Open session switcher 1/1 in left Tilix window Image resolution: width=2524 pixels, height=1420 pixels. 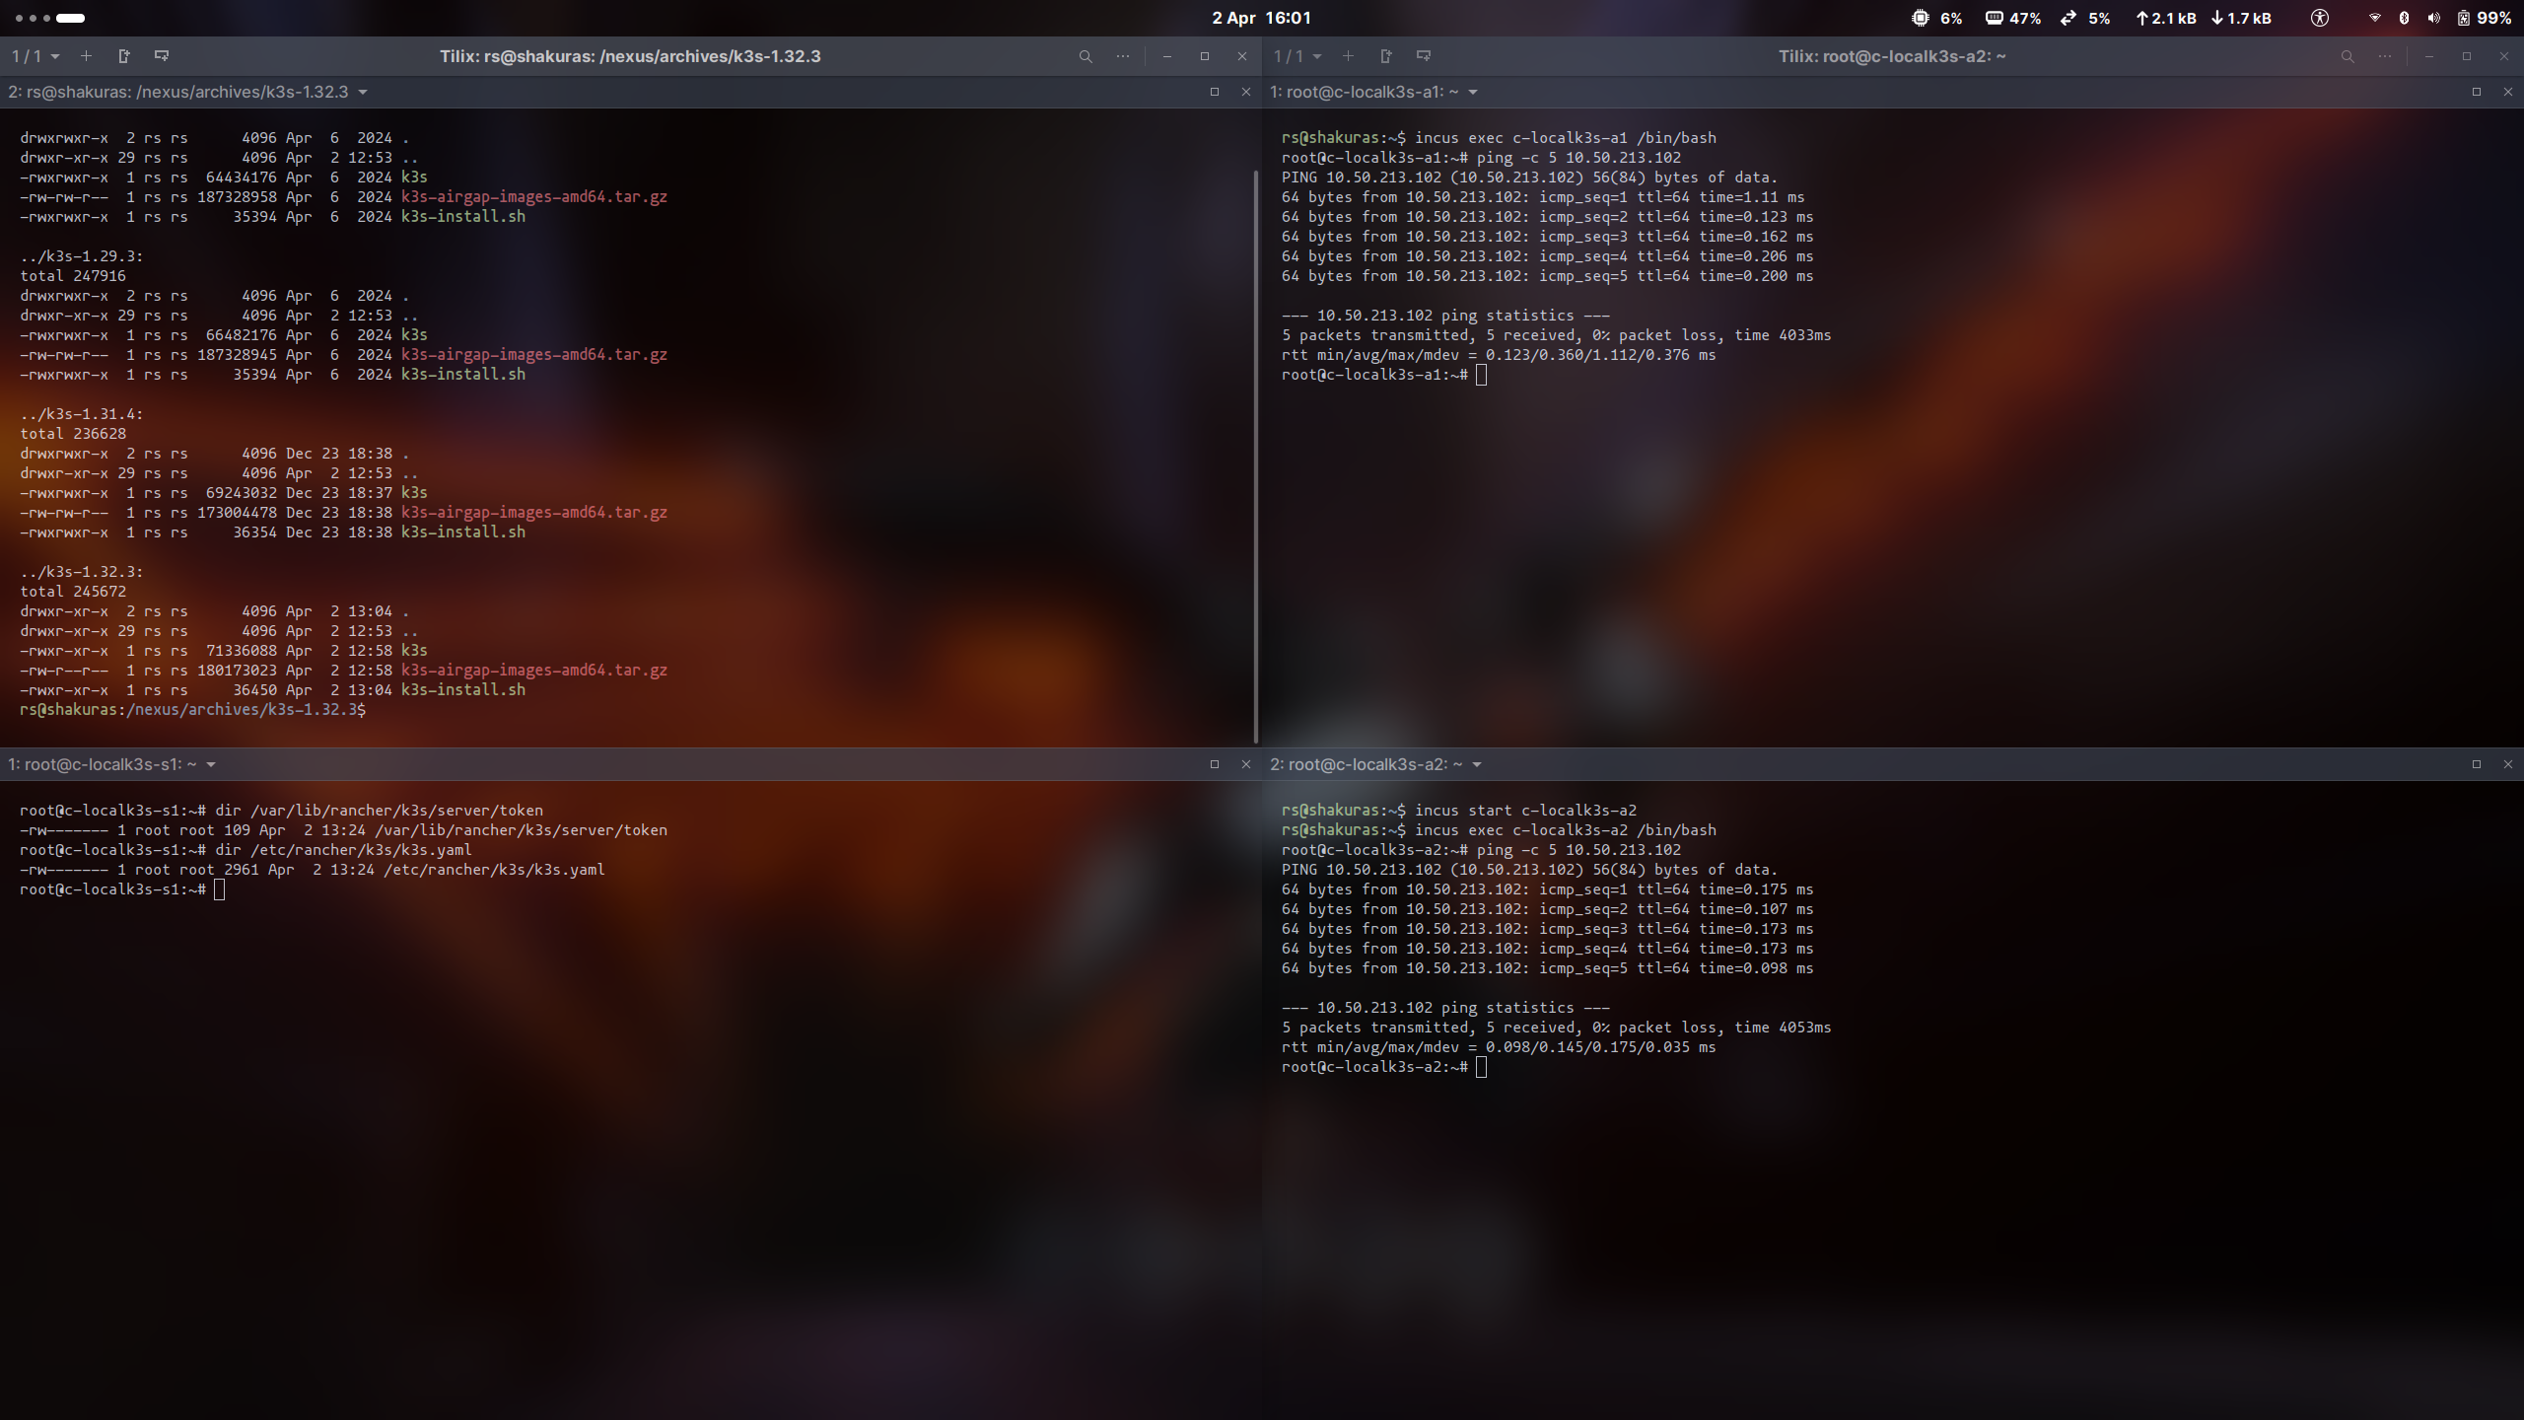tap(35, 56)
